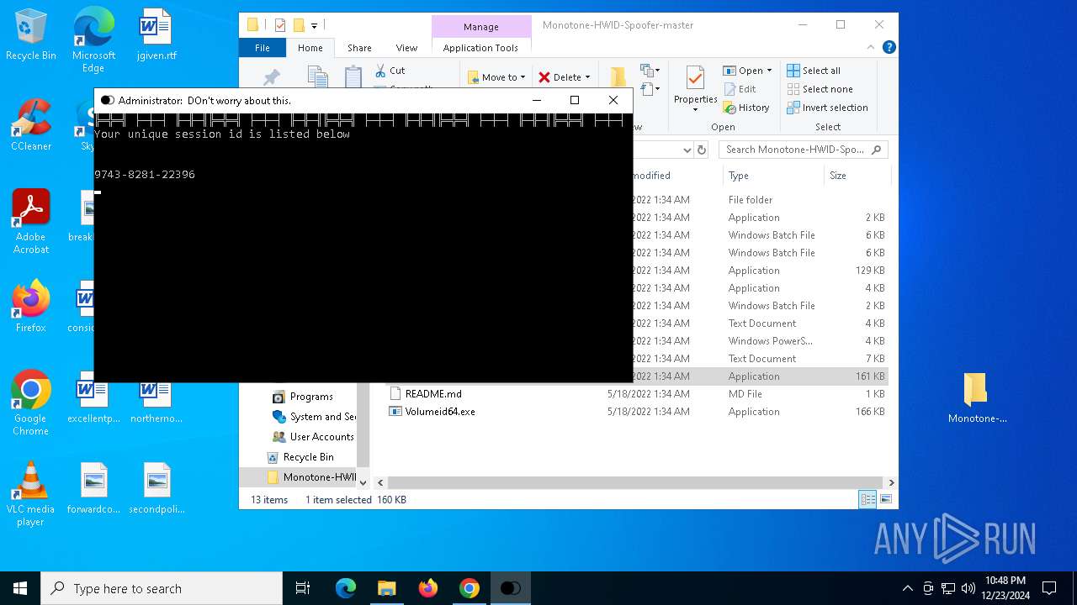Open Adobe Acrobat desktop shortcut
Screen dimensions: 1077x605
point(31,222)
